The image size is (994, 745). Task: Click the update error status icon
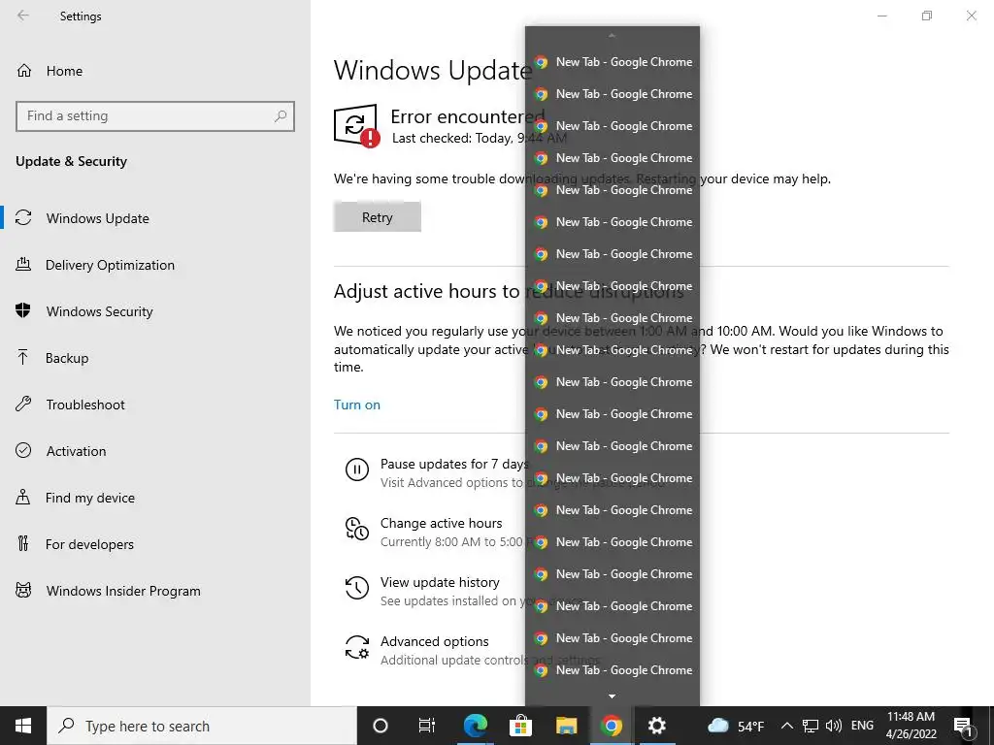(357, 125)
